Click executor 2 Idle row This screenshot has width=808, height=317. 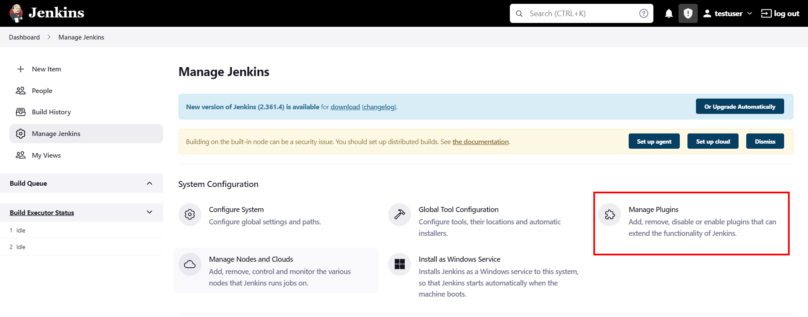pos(82,247)
